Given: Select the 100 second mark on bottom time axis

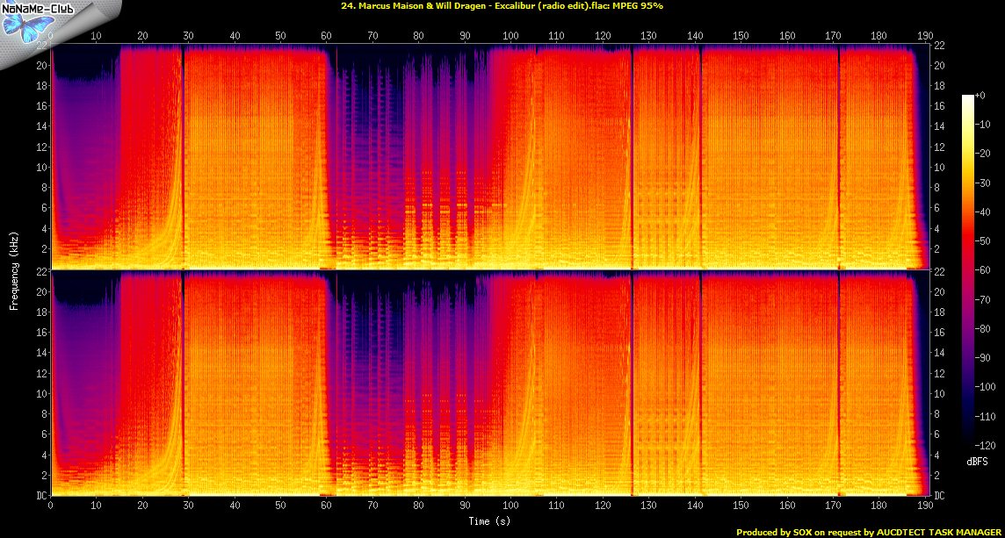Looking at the screenshot, I should (510, 506).
